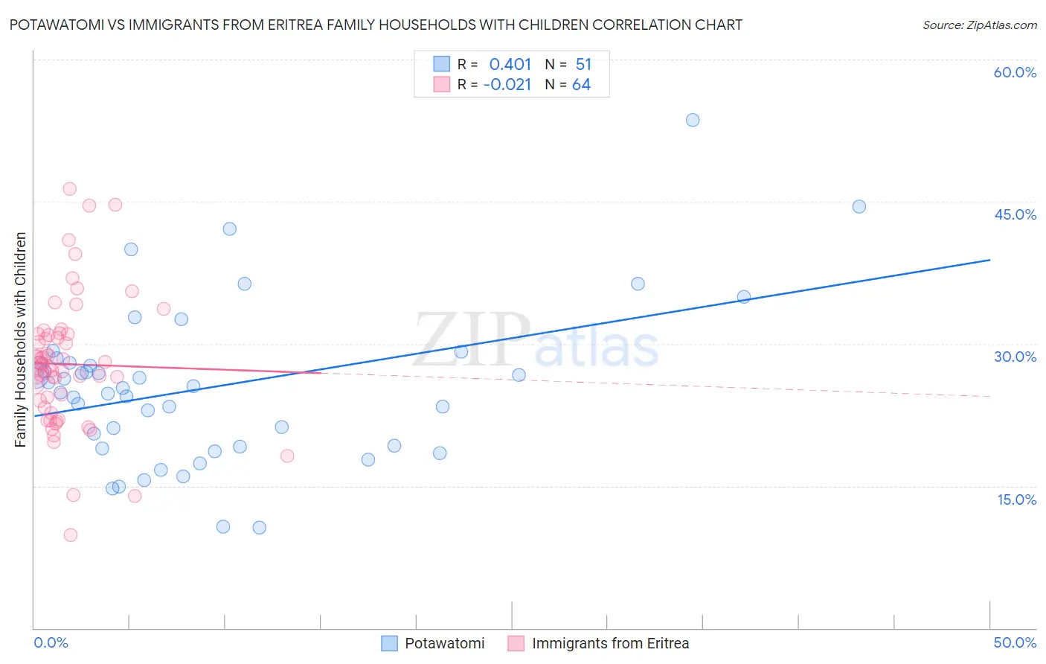The width and height of the screenshot is (1046, 664).
Task: Click the blue data point near 44.5% far right
Action: [x=859, y=207]
